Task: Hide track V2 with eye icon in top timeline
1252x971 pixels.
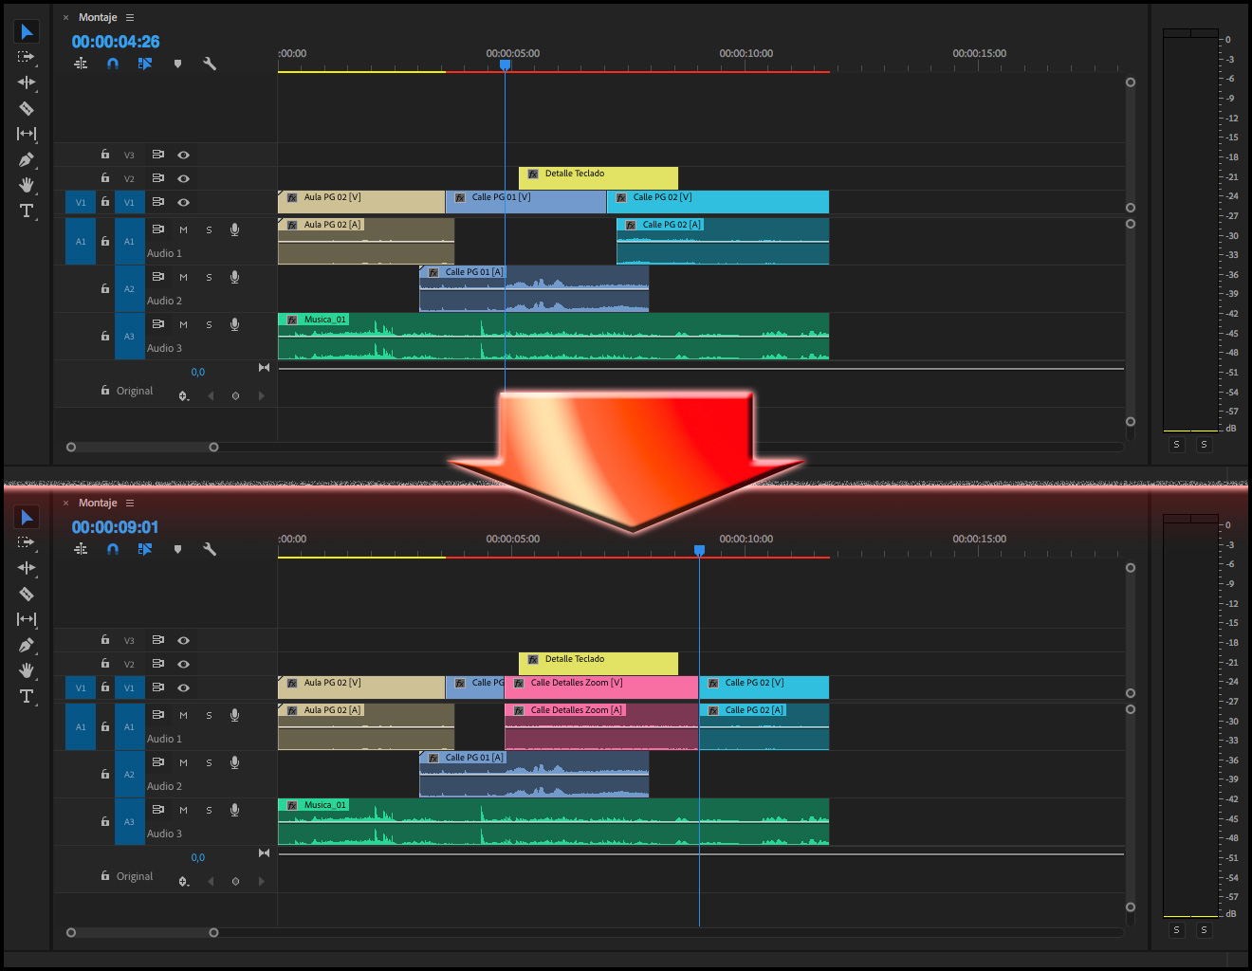Action: tap(183, 178)
